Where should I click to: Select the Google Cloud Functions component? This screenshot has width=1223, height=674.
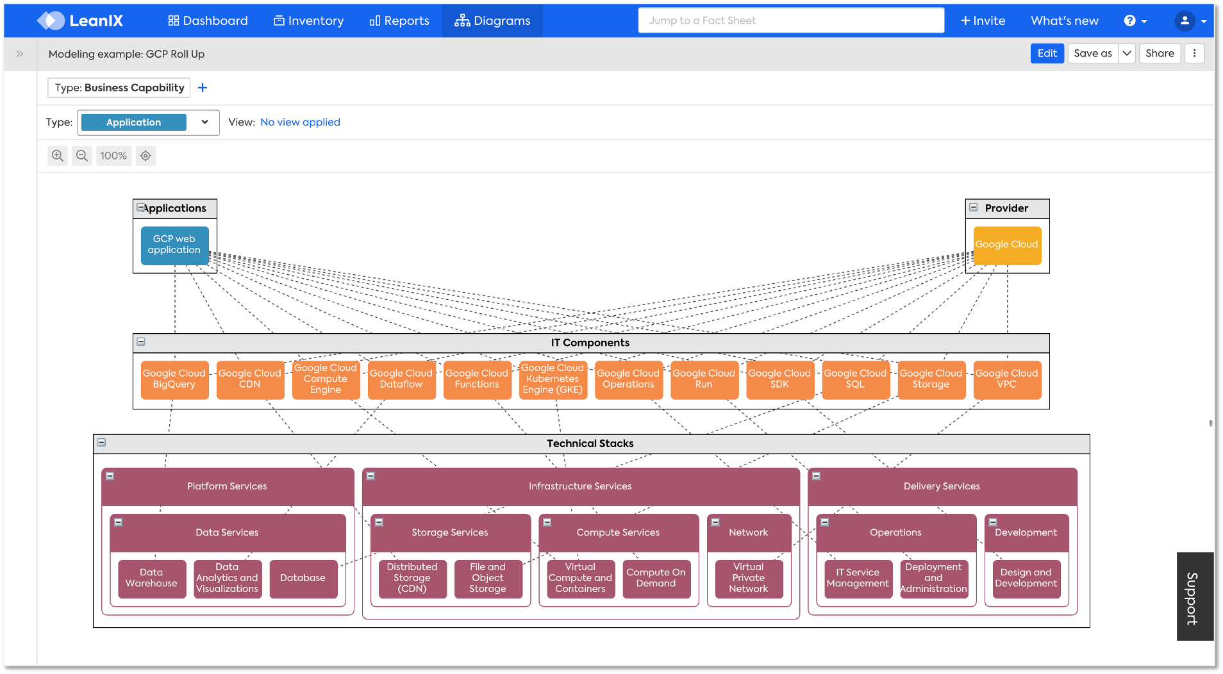point(477,379)
